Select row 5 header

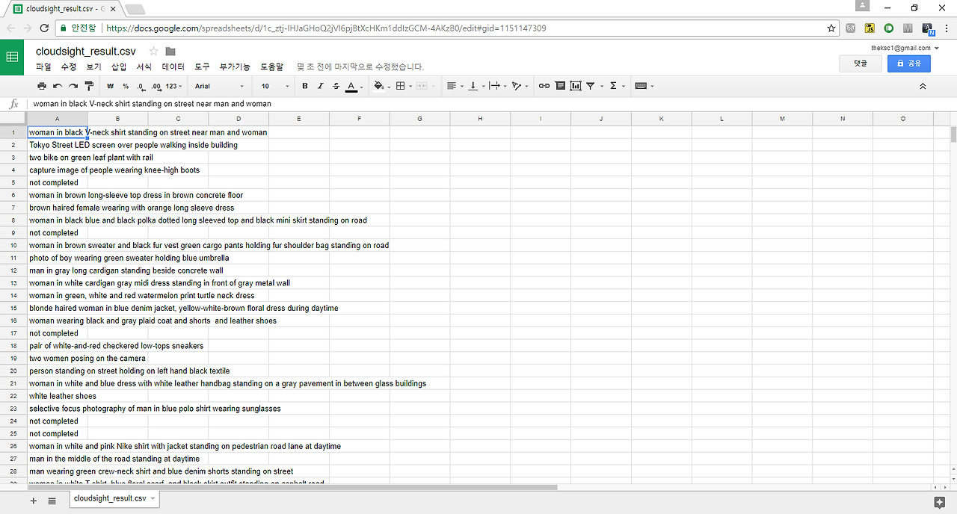[x=13, y=182]
